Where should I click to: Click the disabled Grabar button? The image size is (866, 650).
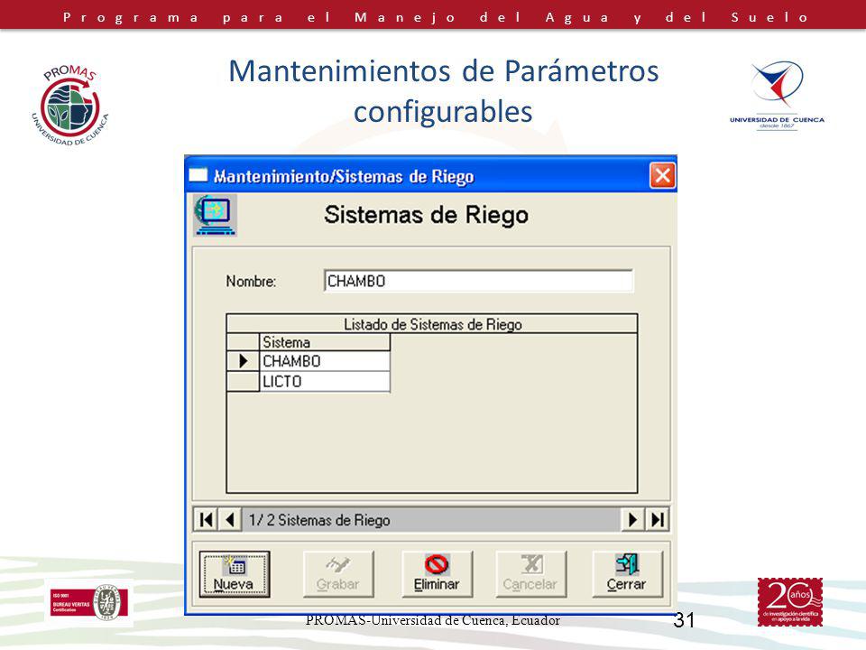tap(338, 574)
